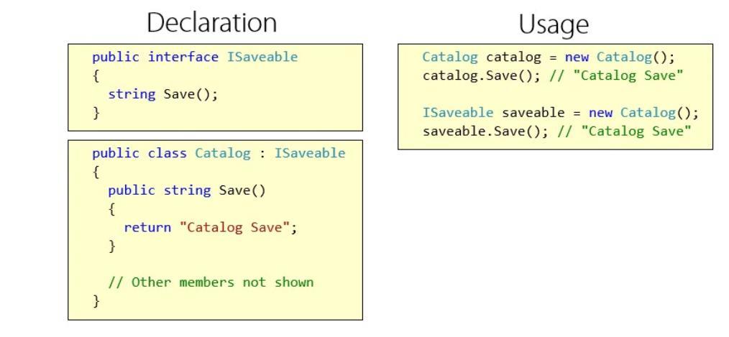Click 'string Save();' in the interface
Viewport: 729px width, 337px height.
point(163,94)
